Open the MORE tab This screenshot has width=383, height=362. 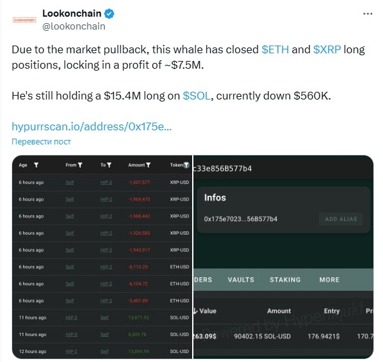[x=329, y=280]
